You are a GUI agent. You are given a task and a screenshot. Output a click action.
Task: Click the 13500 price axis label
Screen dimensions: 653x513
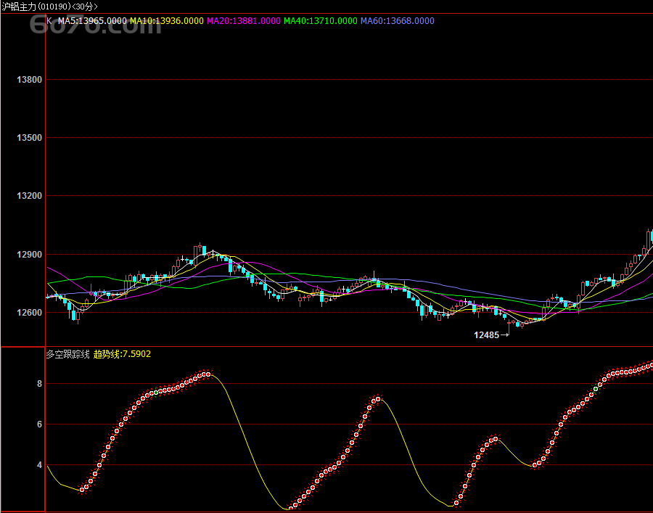click(x=29, y=138)
